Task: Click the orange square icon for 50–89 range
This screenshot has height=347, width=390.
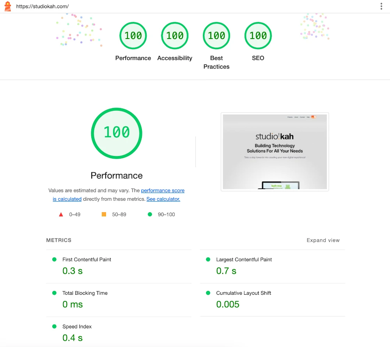Action: coord(104,214)
